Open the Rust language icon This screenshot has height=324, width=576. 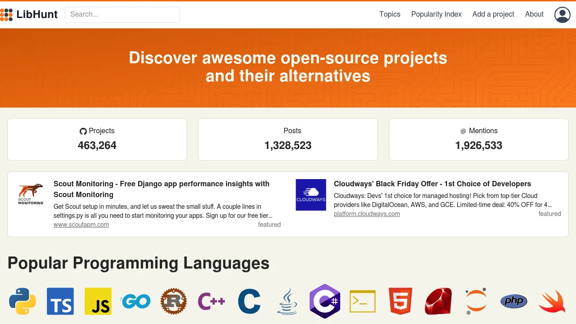(x=174, y=301)
